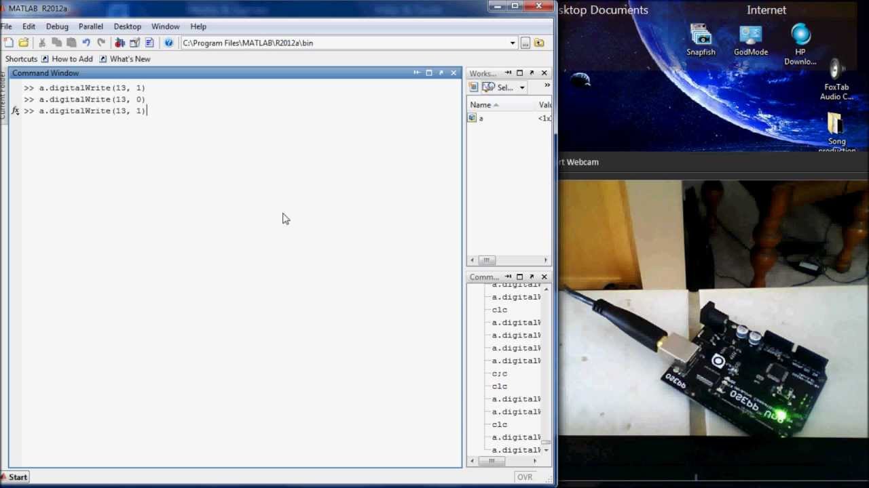Click the Select data plot icon in Workspace
This screenshot has width=869, height=488.
[x=489, y=87]
